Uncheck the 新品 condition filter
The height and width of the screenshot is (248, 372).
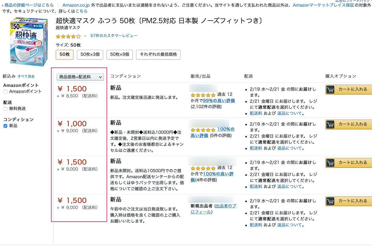point(5,126)
